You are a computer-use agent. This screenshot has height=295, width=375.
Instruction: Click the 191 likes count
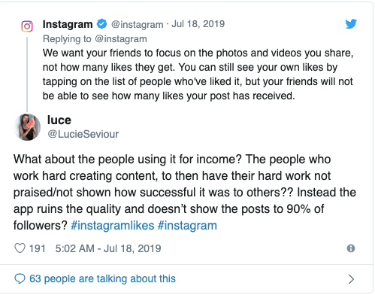point(38,248)
